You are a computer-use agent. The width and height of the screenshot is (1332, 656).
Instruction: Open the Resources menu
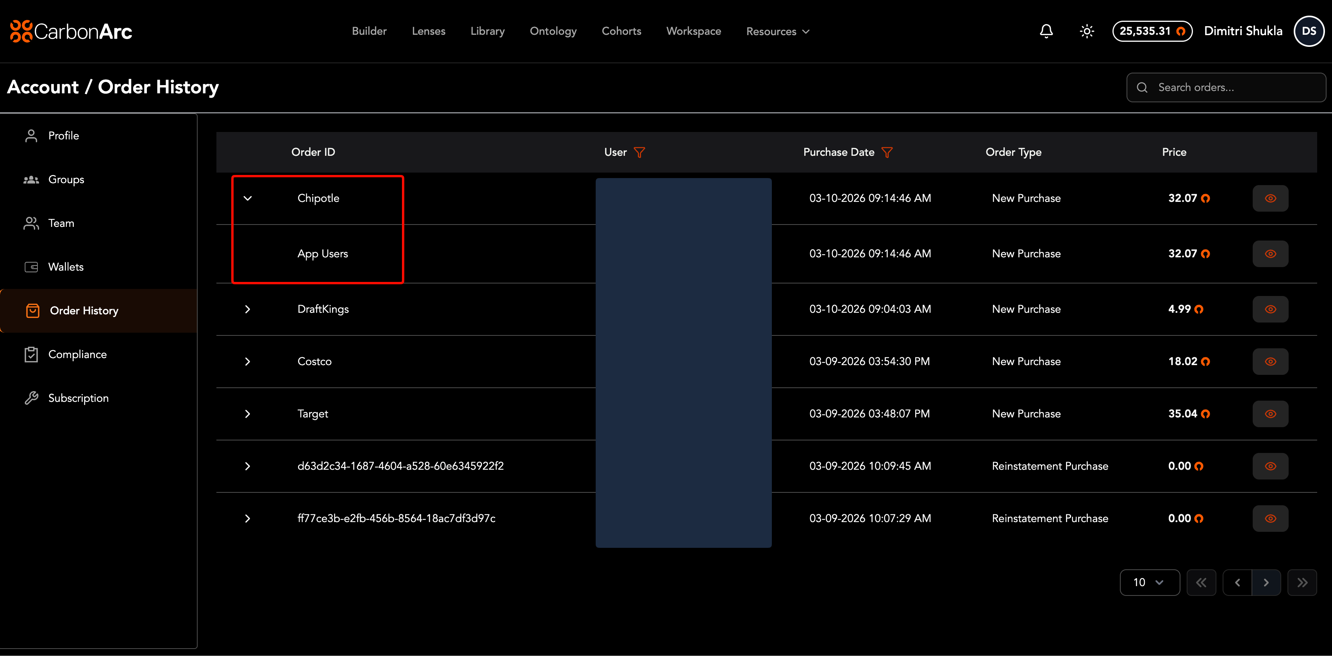click(778, 32)
